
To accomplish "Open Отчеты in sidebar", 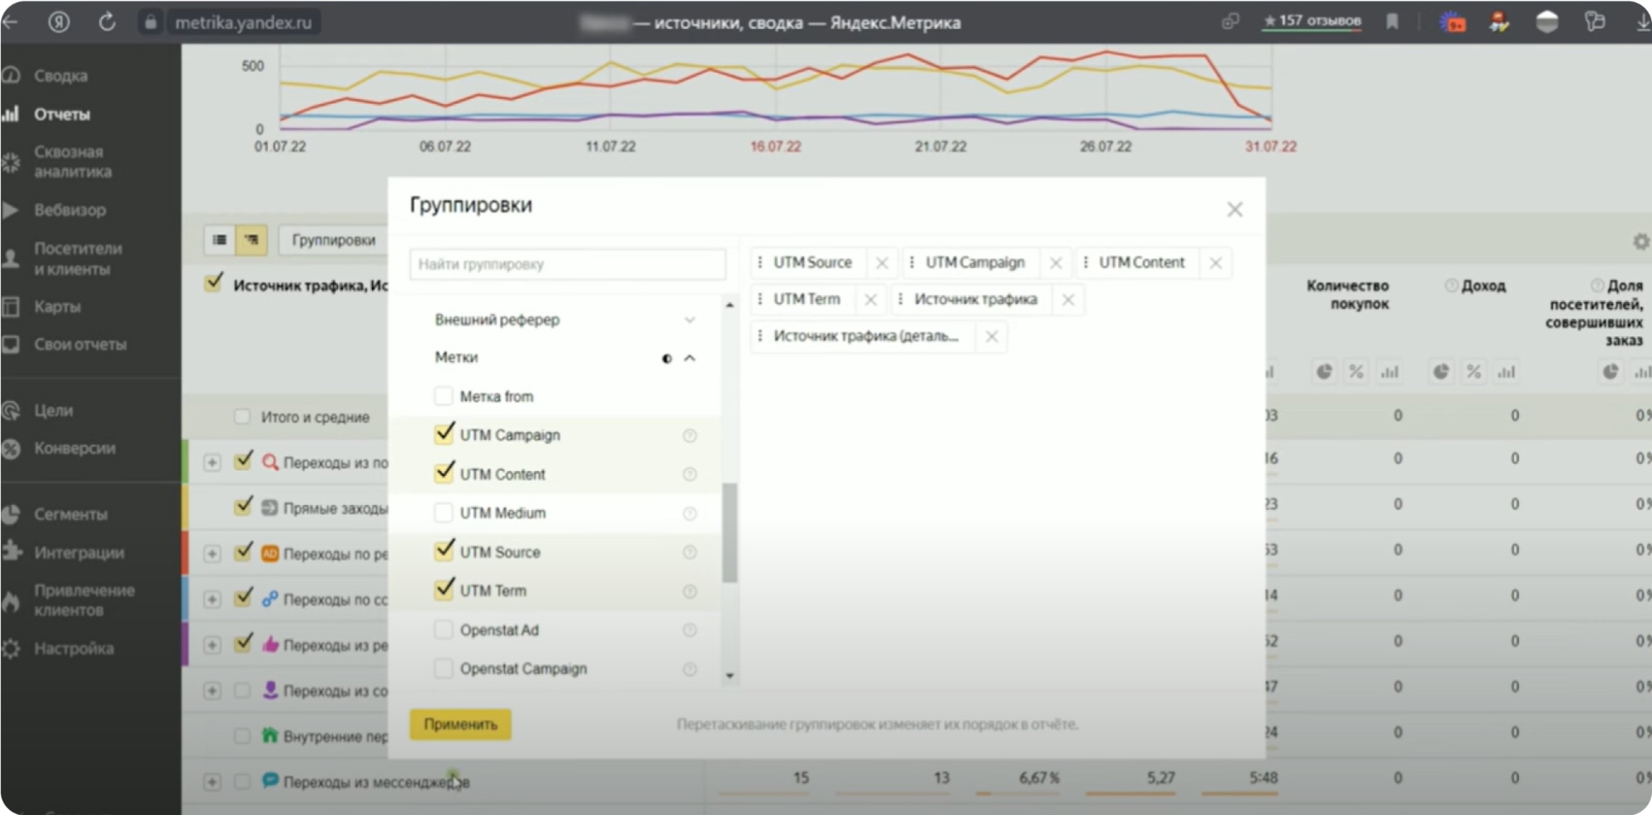I will pos(61,114).
